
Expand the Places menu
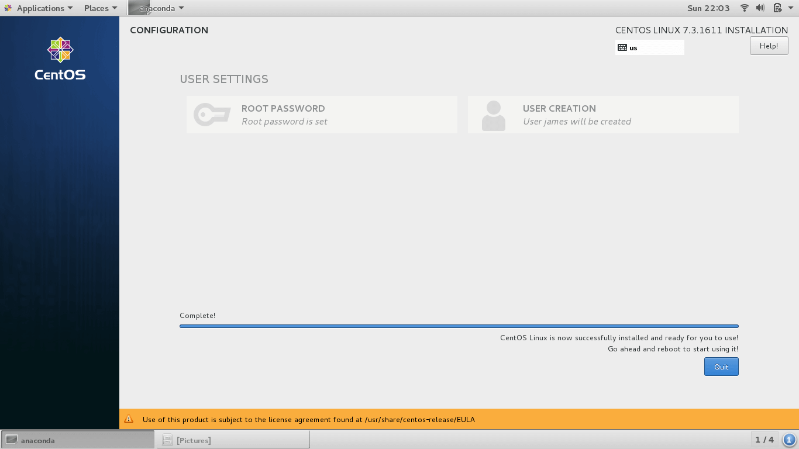tap(100, 8)
